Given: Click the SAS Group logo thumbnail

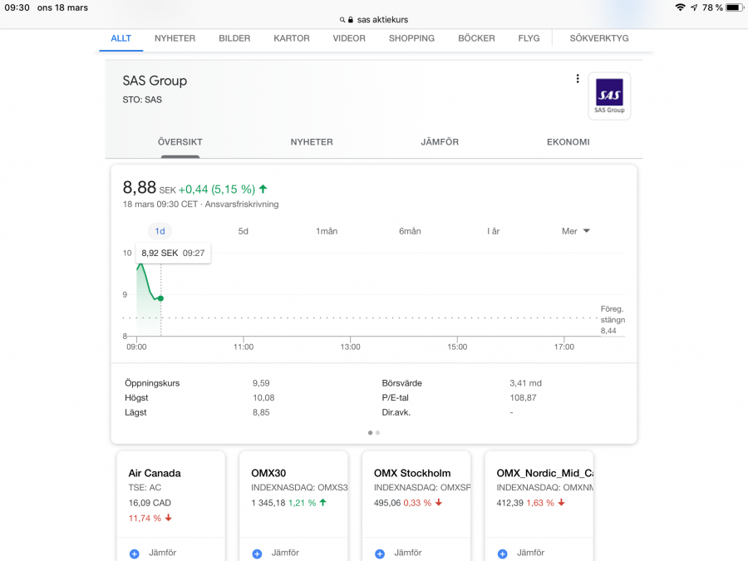Looking at the screenshot, I should (x=609, y=96).
